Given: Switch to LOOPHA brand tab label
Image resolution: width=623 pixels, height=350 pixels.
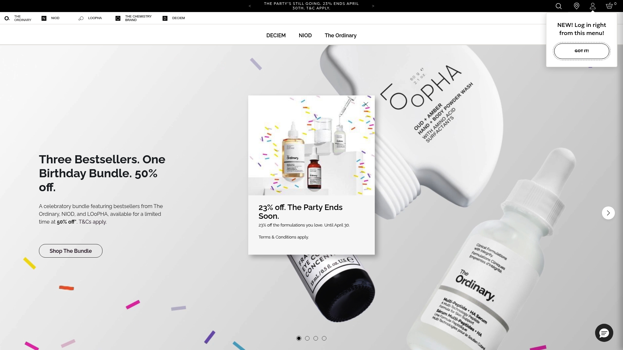Looking at the screenshot, I should click(95, 18).
